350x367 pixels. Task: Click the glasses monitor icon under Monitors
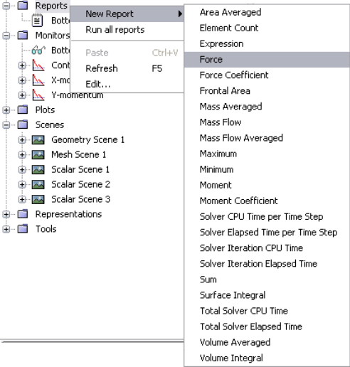[x=38, y=50]
